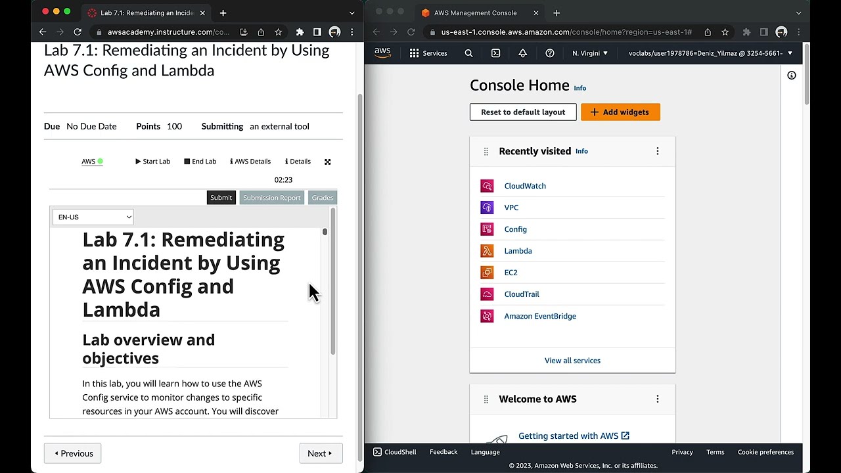Open the Services menu in AWS console
Screen dimensions: 841x473
click(x=428, y=53)
